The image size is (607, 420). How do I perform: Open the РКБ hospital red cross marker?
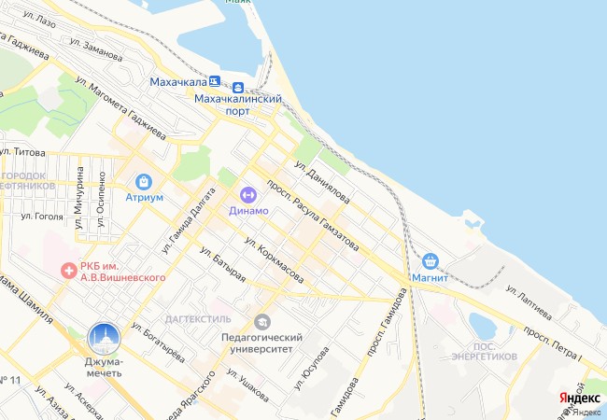click(x=69, y=271)
